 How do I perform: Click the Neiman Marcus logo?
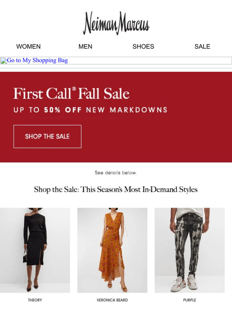(x=116, y=23)
